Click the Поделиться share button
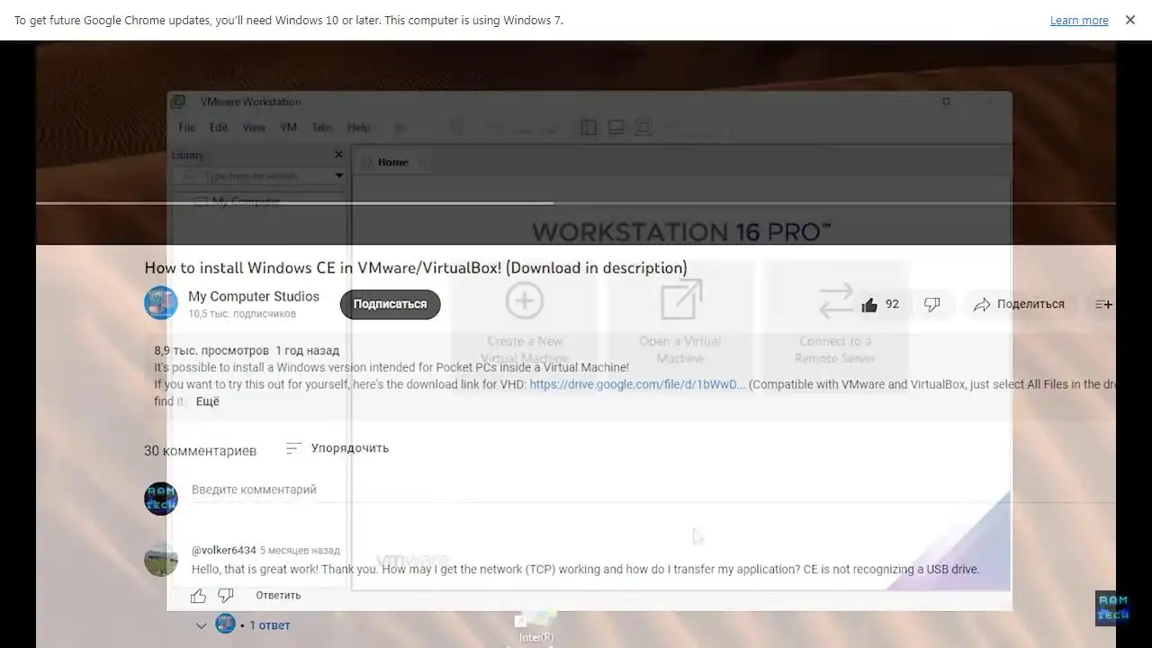Screen dimensions: 1152x648 pyautogui.click(x=1019, y=304)
